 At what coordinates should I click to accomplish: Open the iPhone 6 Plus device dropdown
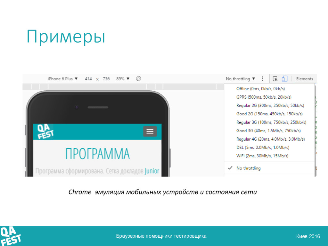62,79
